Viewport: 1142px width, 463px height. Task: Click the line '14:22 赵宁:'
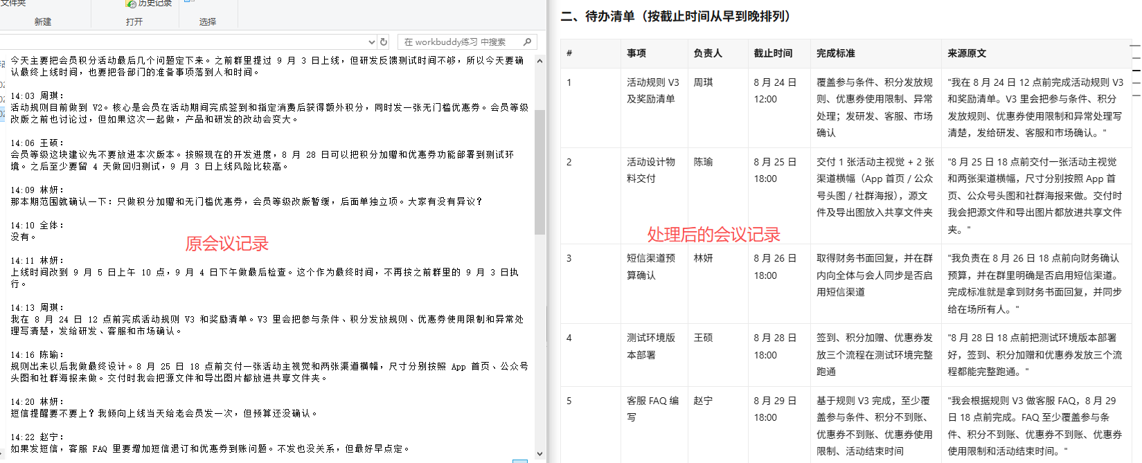pos(37,437)
